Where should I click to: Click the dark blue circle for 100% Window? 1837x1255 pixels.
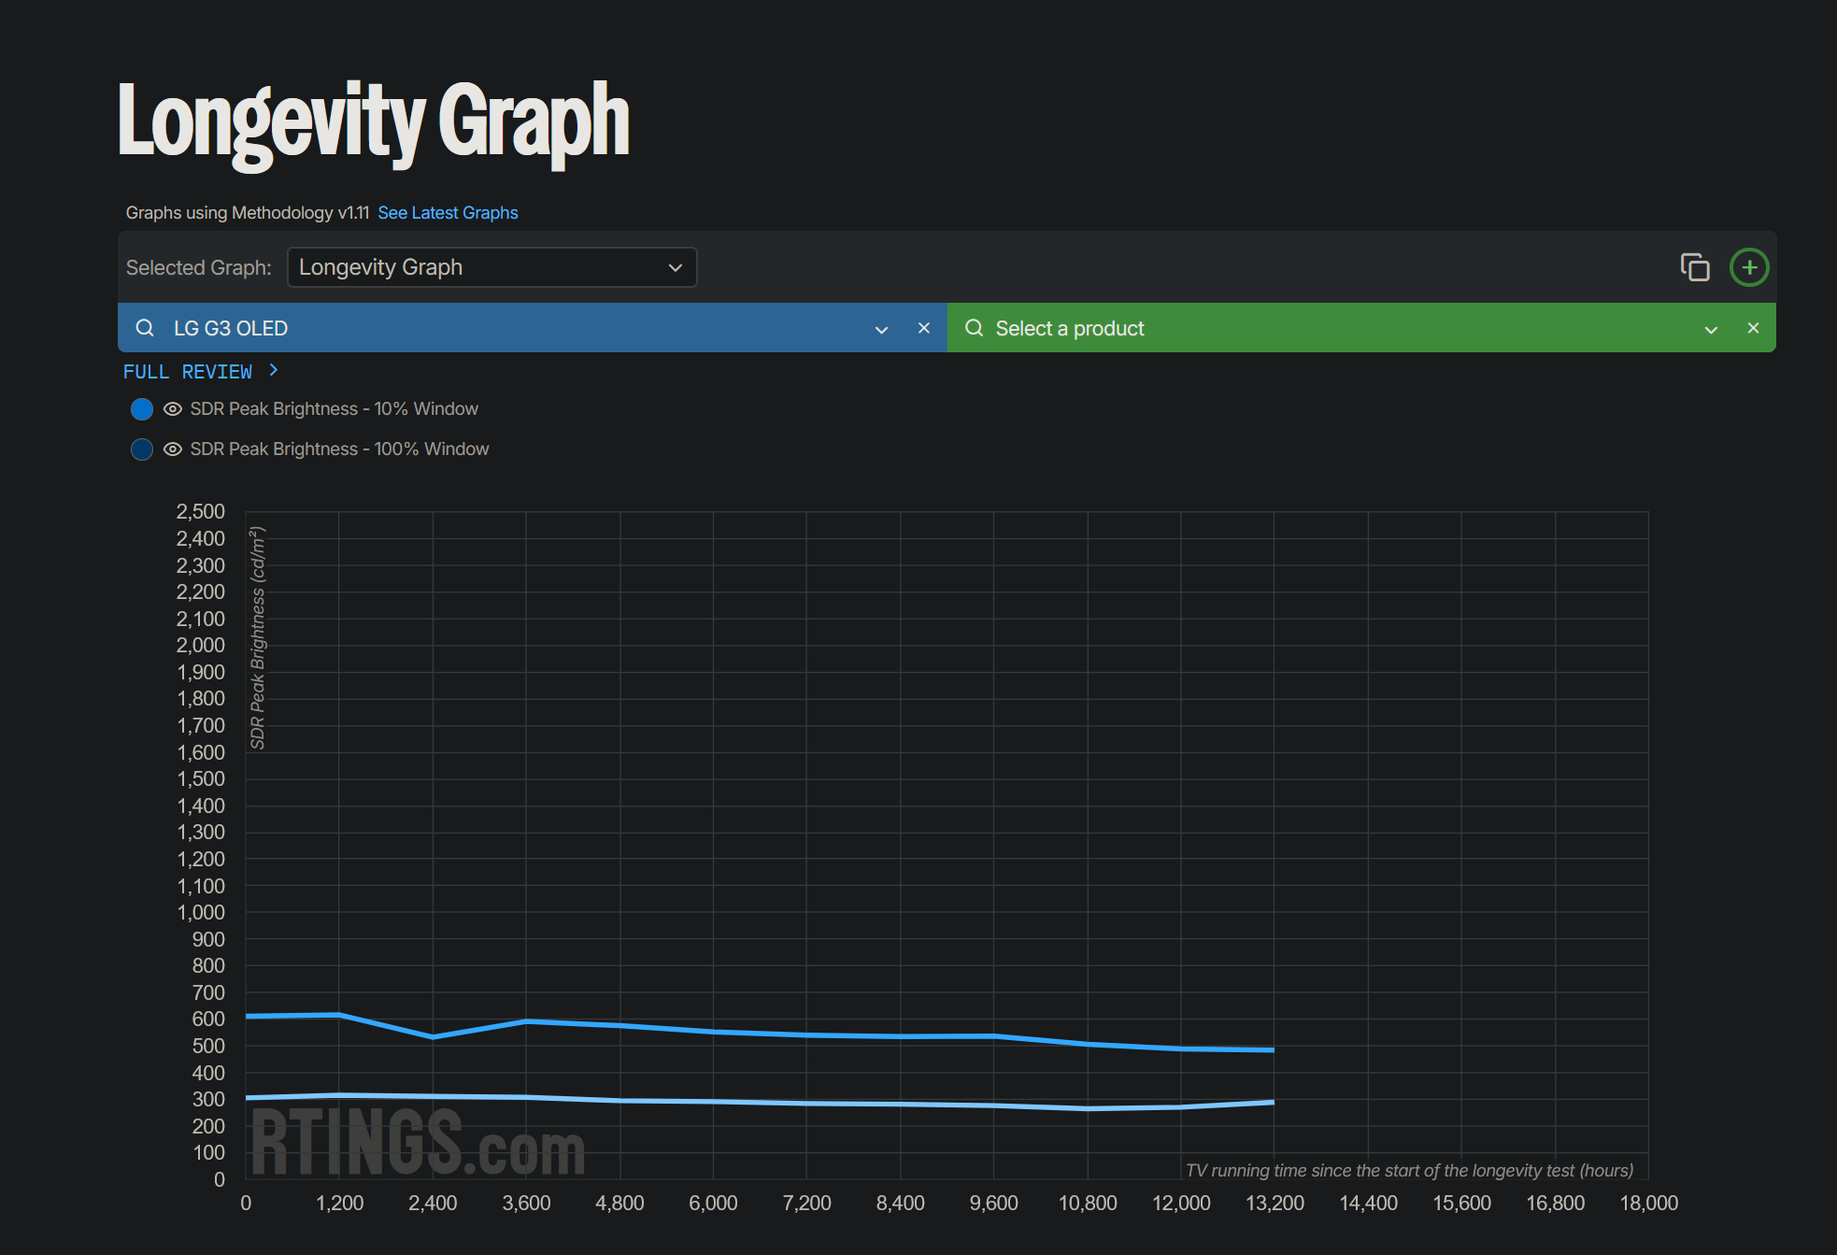(x=142, y=449)
